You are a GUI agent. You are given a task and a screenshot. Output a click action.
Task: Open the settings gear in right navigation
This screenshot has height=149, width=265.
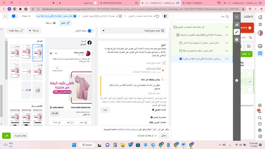260,105
